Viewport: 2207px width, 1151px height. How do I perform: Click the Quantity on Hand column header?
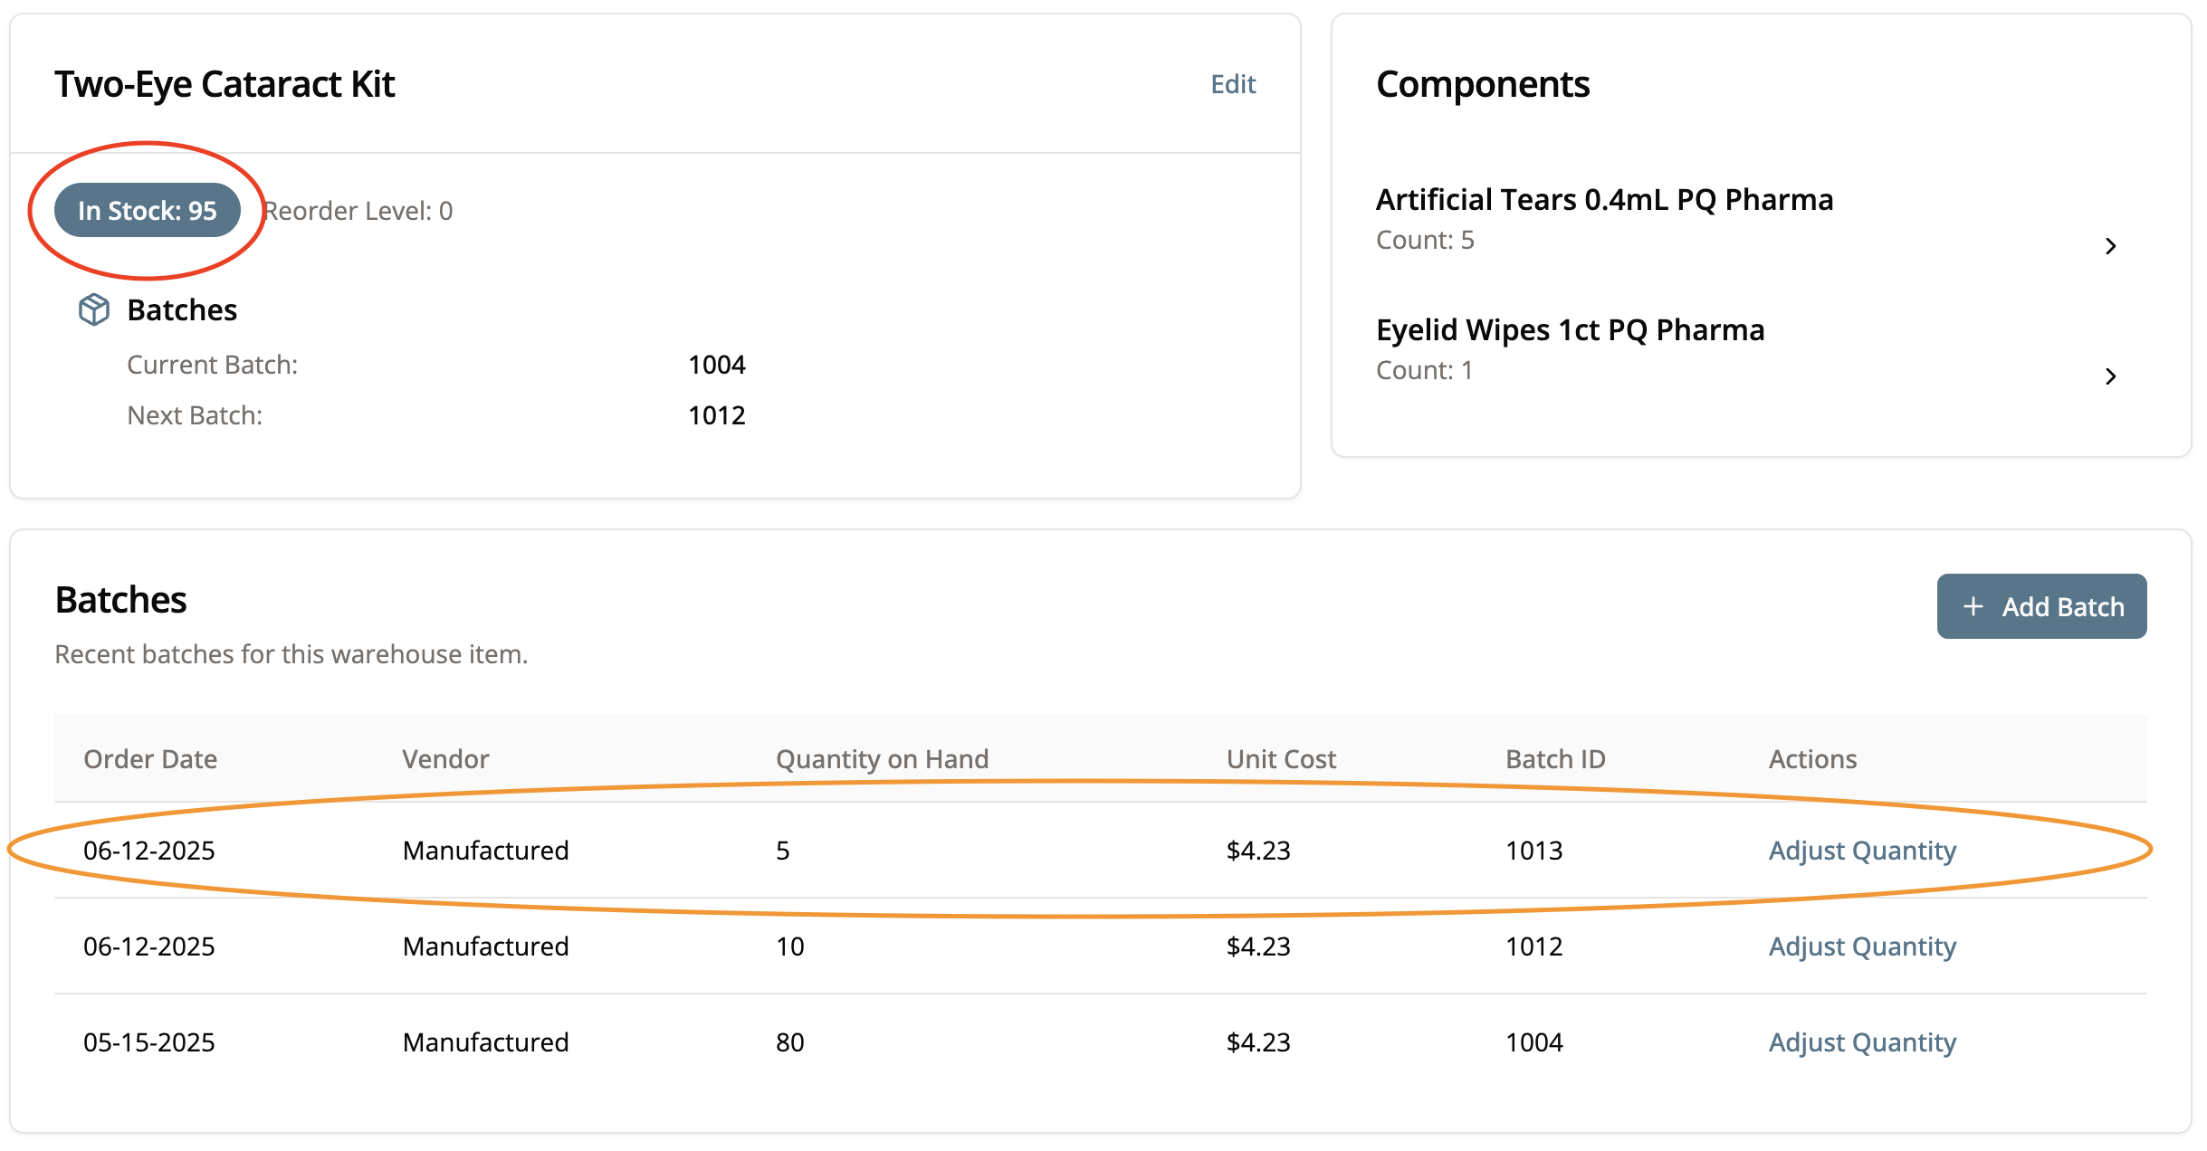(x=882, y=759)
